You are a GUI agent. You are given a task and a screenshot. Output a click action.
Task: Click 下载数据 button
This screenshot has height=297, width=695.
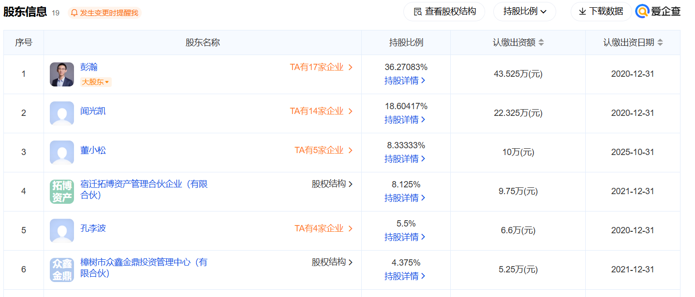click(601, 12)
